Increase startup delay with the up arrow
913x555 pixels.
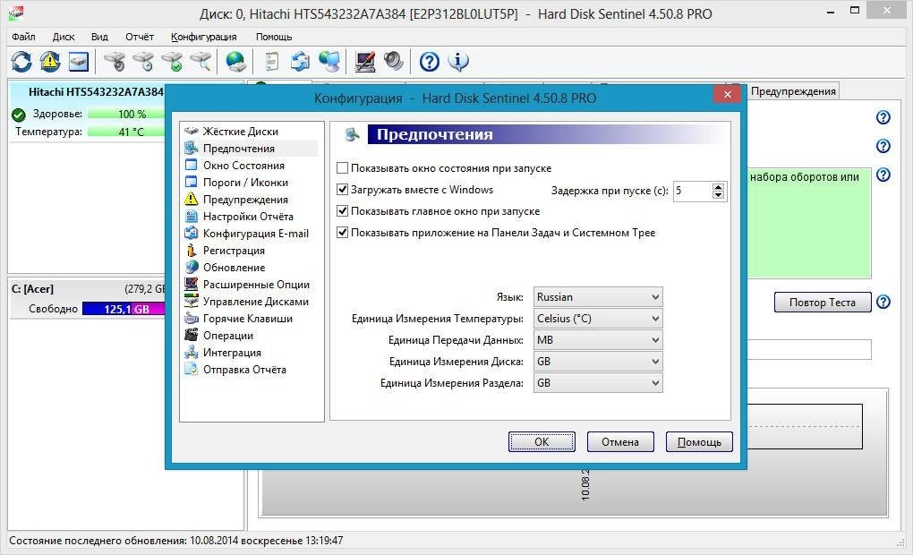[x=718, y=186]
